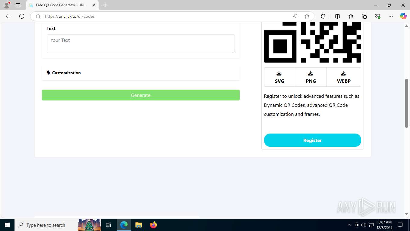Open the site information lock icon

38,16
